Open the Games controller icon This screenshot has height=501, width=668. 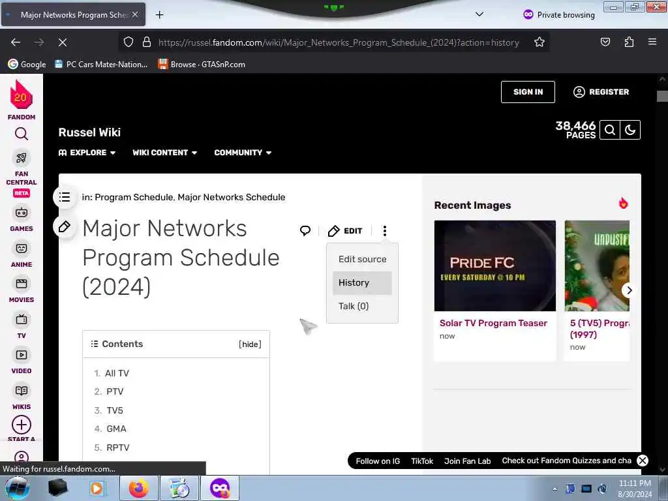[x=22, y=212]
